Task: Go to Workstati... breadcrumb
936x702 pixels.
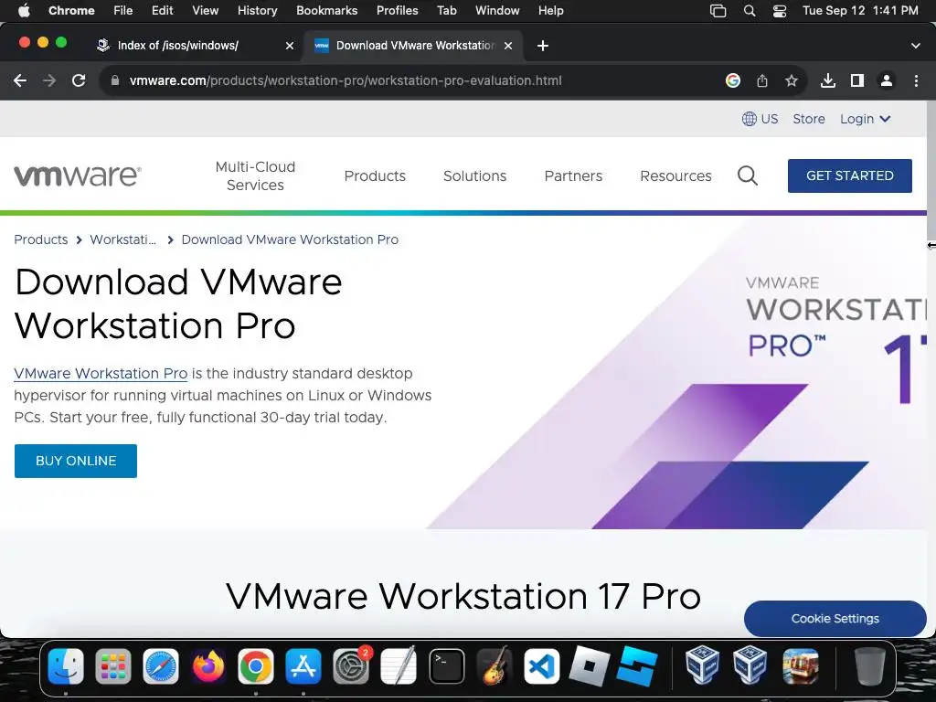Action: pos(123,239)
